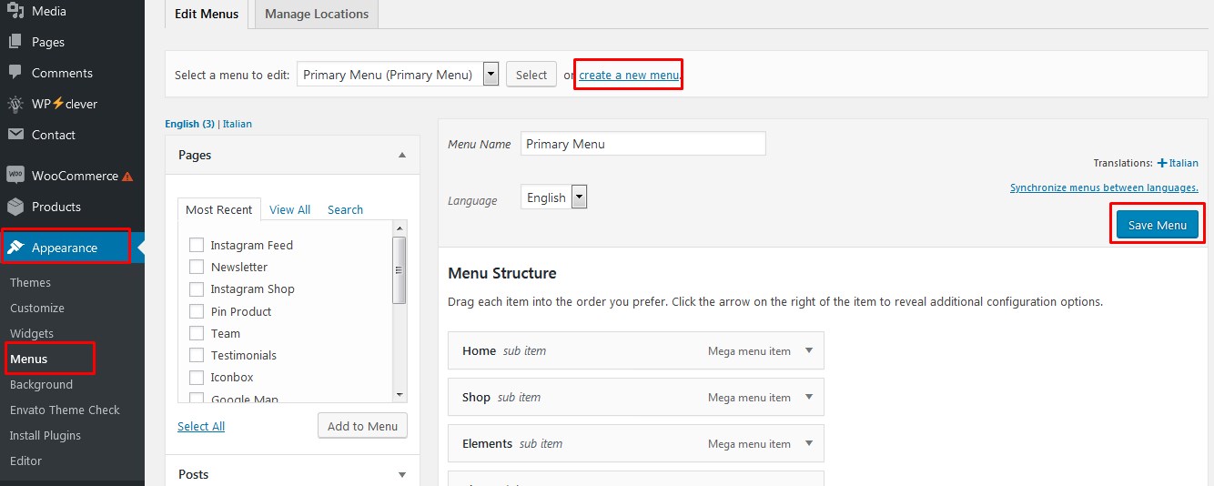Switch to the Manage Locations tab

(x=317, y=14)
